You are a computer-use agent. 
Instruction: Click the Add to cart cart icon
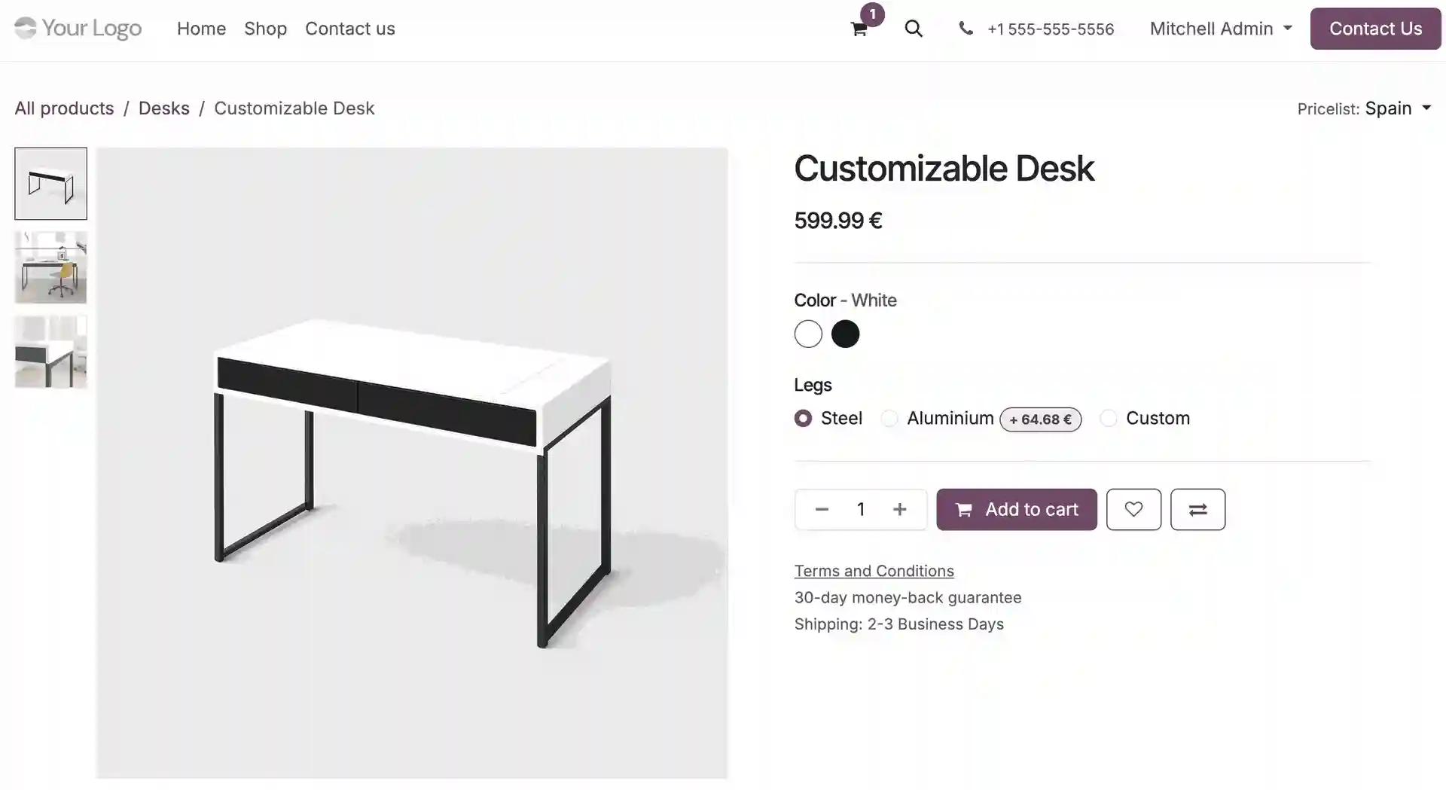pyautogui.click(x=963, y=509)
